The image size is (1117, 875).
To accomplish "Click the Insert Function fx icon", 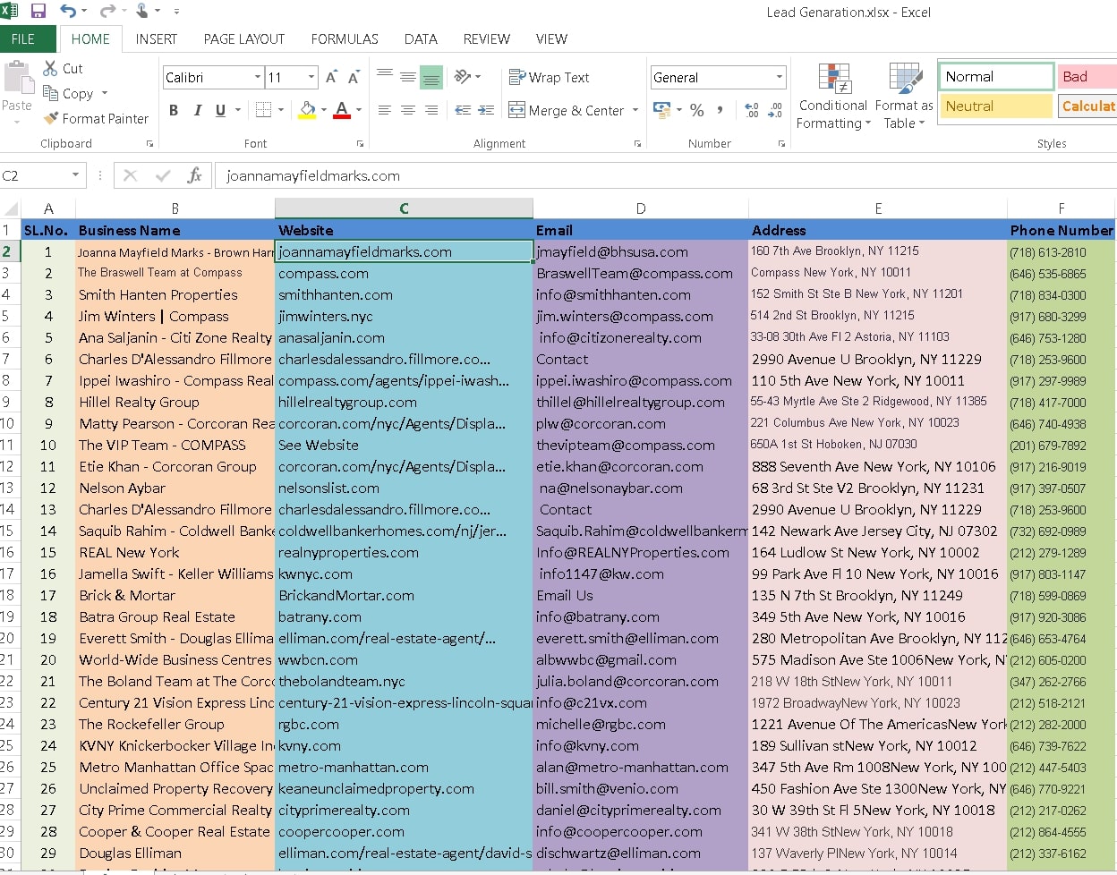I will (x=194, y=175).
